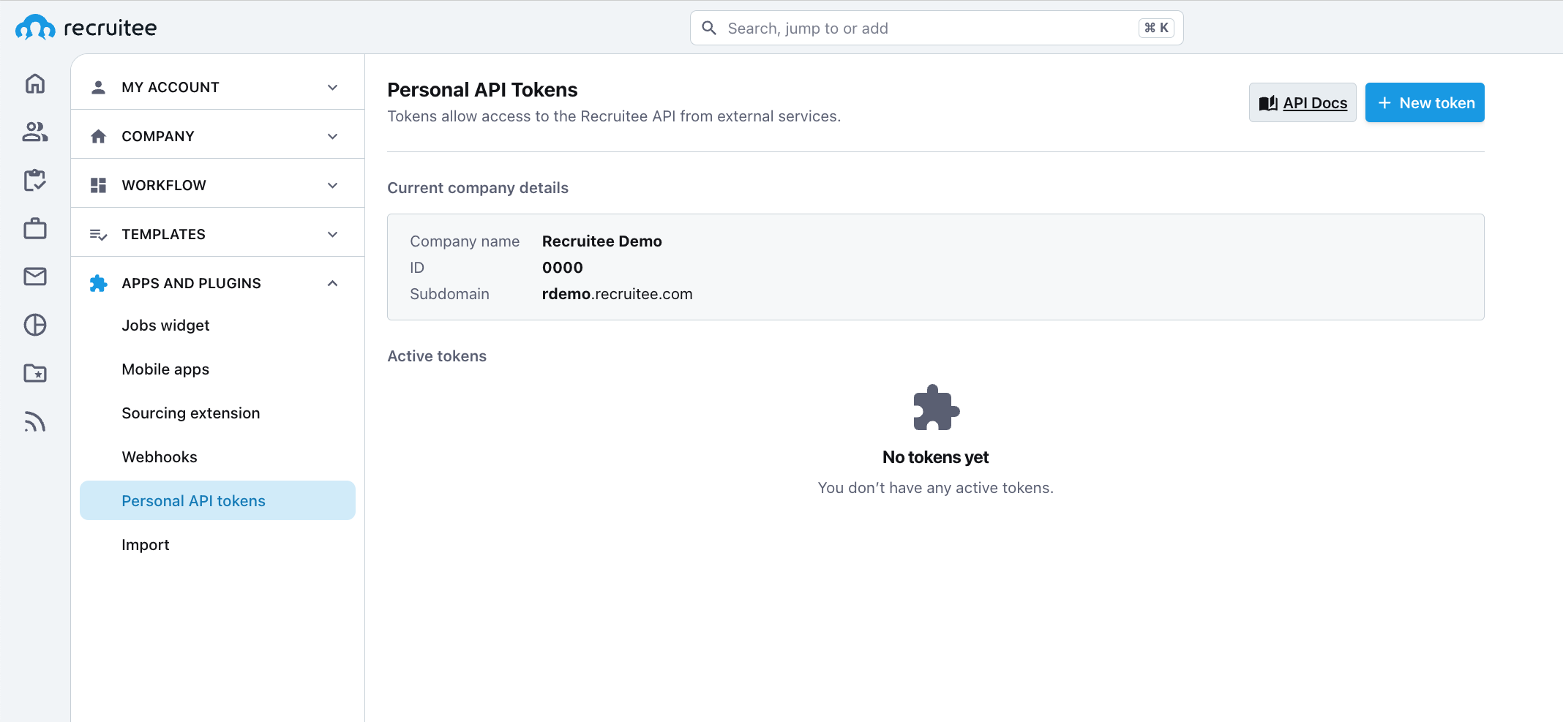Open the API Docs link
Screen dimensions: 1563x722
(x=1302, y=102)
